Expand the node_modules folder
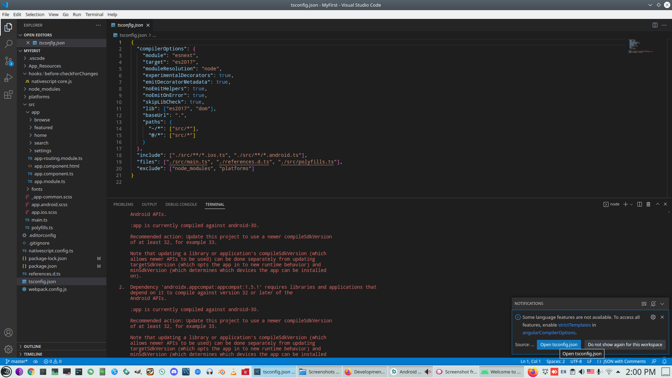The height and width of the screenshot is (378, 672). pos(44,89)
